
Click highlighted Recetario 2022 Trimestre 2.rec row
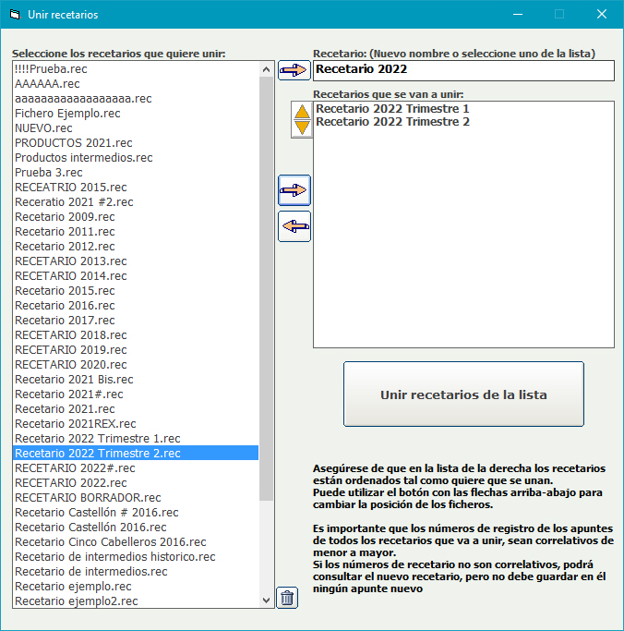136,453
